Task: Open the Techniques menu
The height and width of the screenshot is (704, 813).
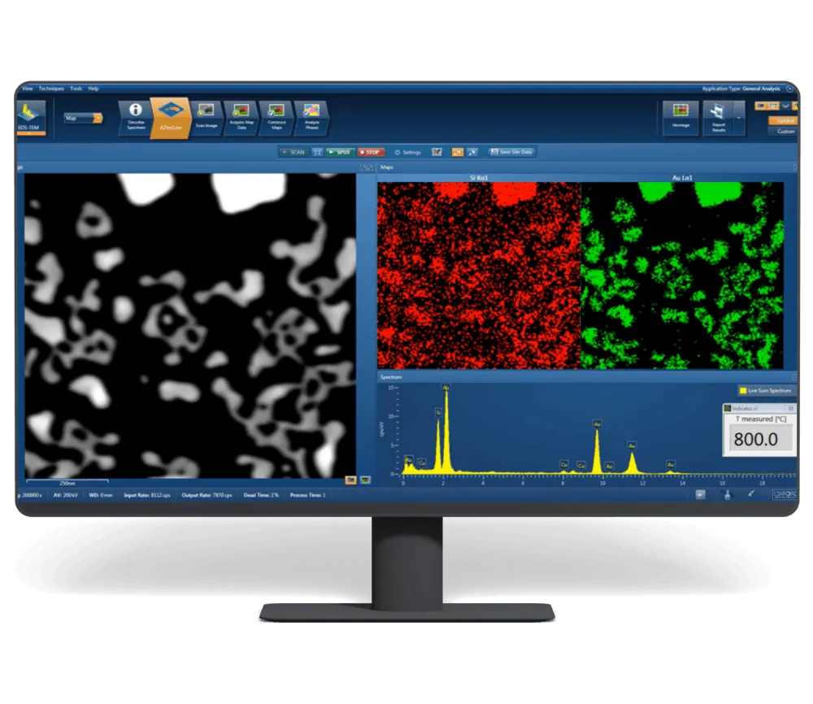Action: click(x=50, y=89)
